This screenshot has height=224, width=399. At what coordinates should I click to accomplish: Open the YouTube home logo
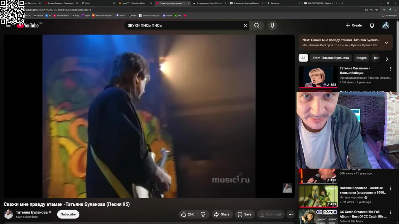click(28, 25)
